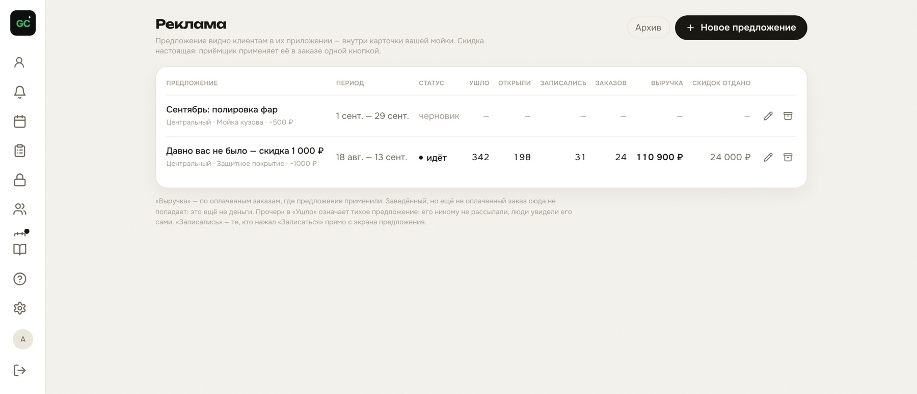The width and height of the screenshot is (917, 394).
Task: Archive the «Давно вас не было» offer
Action: 788,157
